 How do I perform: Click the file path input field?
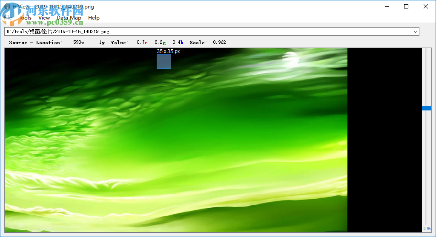click(212, 31)
